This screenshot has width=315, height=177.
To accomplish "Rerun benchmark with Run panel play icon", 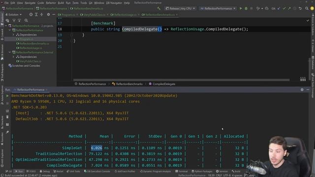I will point(7,96).
